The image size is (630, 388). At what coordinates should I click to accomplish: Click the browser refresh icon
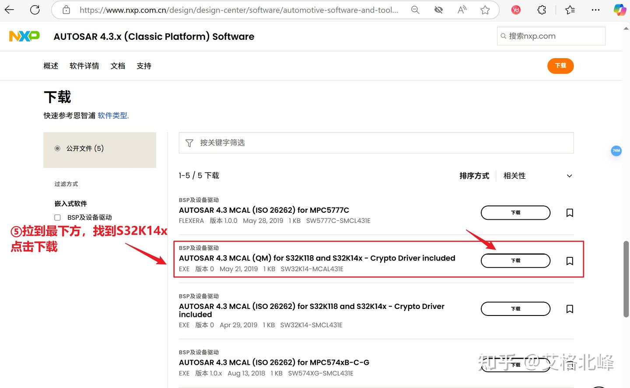coord(35,10)
